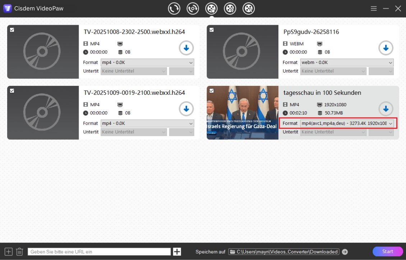Click the trash icon to delete items
The height and width of the screenshot is (260, 406).
coord(20,252)
